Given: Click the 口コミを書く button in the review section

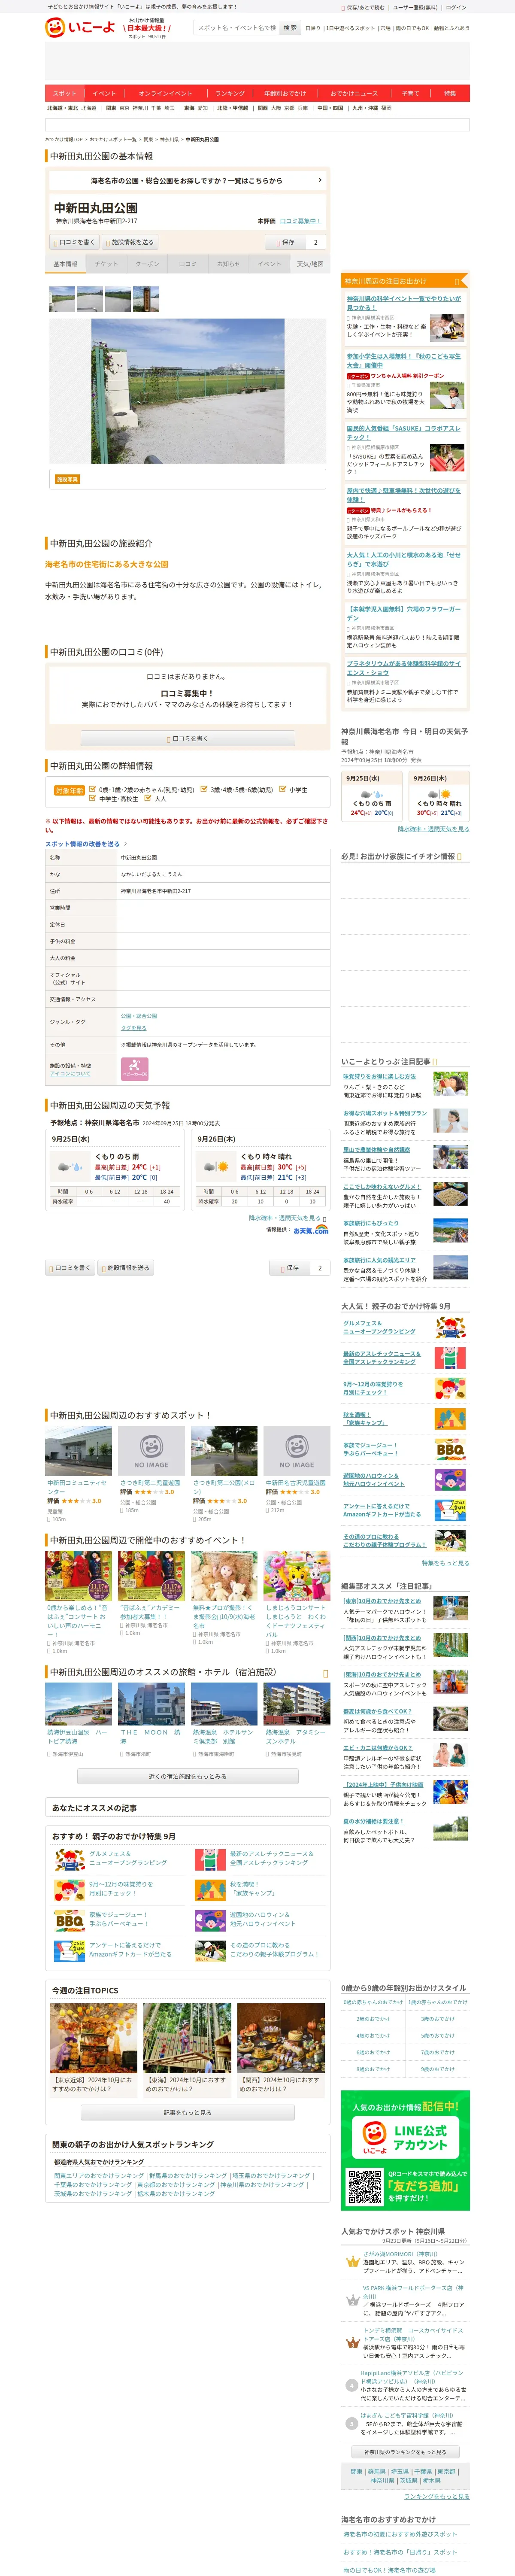Looking at the screenshot, I should point(188,738).
